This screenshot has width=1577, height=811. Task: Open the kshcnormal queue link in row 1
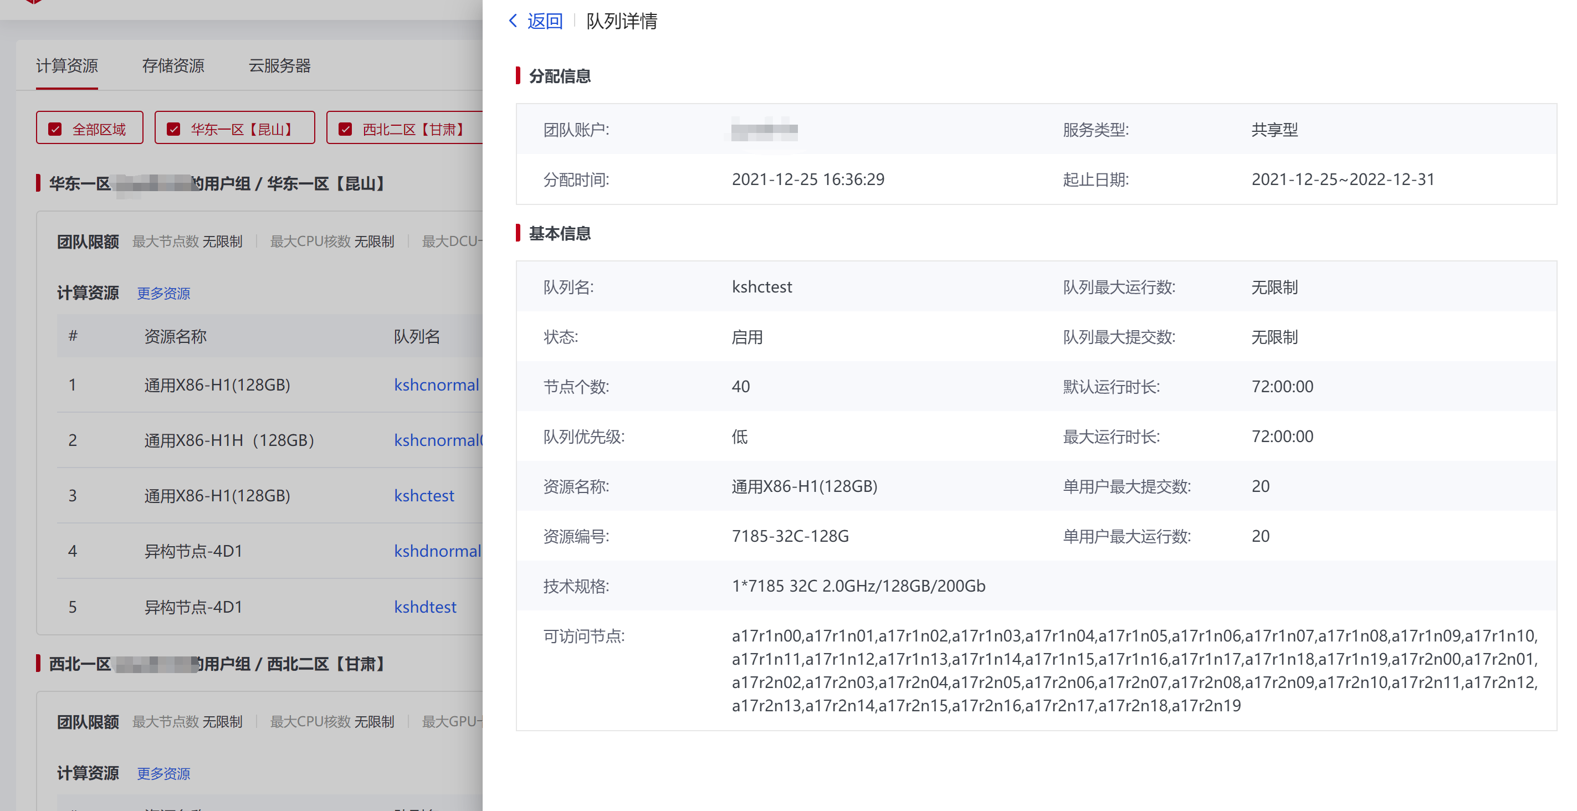(x=437, y=385)
